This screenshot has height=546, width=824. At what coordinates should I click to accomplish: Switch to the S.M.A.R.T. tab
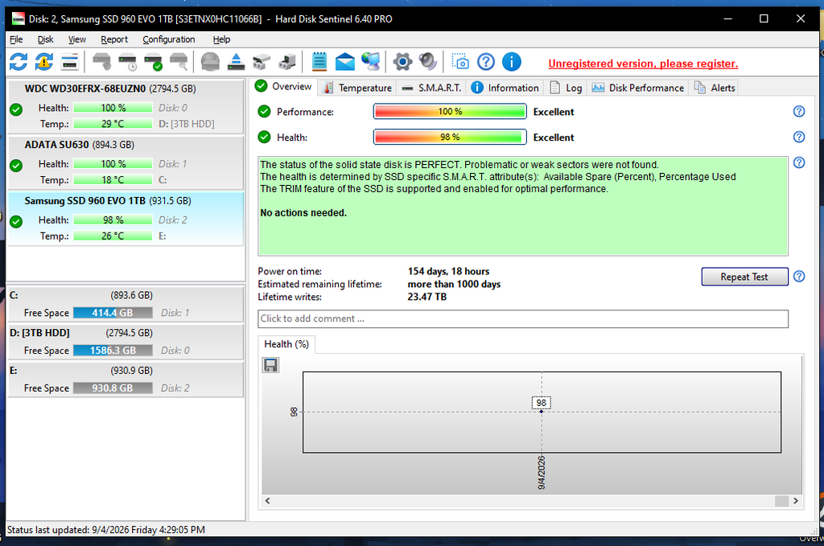coord(431,88)
